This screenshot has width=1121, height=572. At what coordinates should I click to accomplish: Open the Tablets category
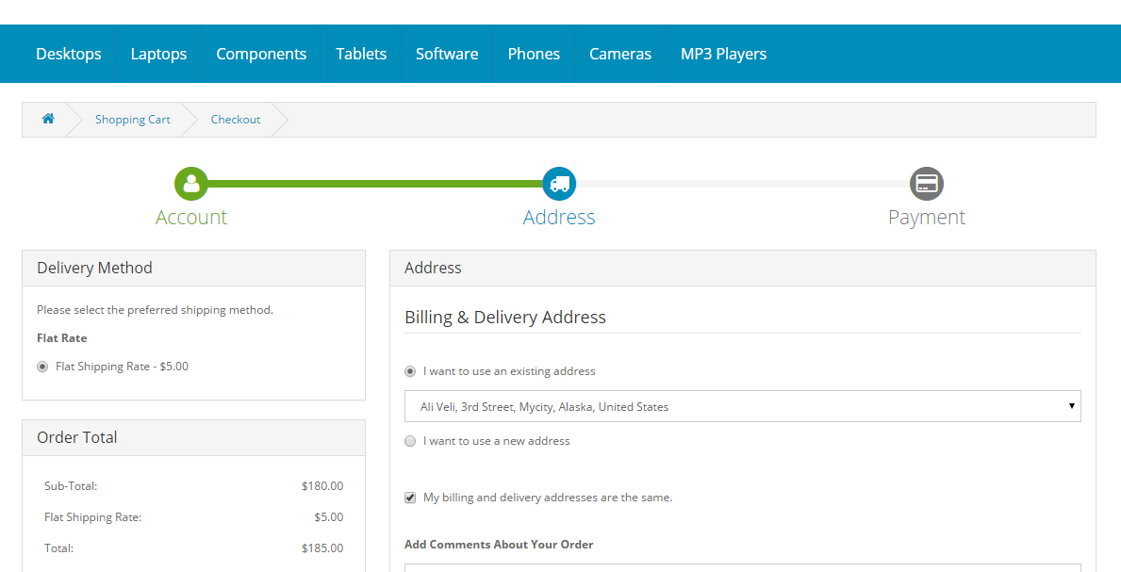tap(361, 54)
